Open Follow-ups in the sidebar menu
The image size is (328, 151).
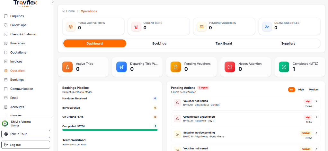pos(18,25)
